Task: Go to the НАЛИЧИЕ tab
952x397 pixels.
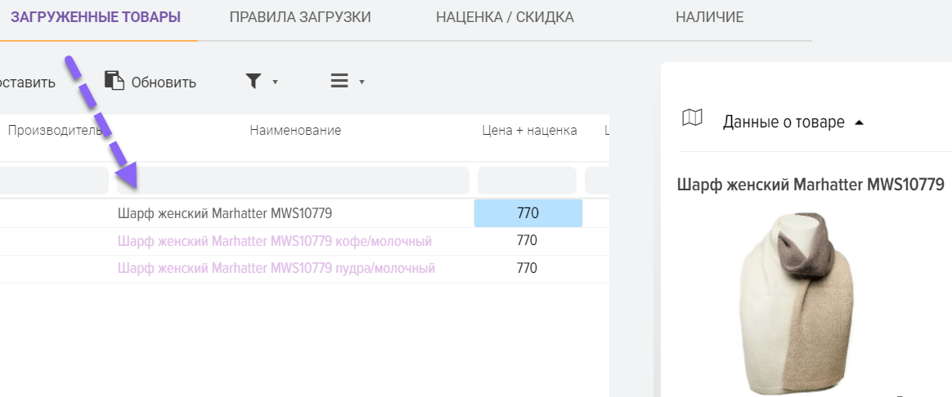Action: click(709, 17)
